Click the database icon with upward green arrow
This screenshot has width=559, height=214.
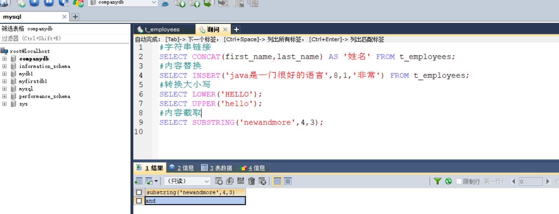click(195, 3)
